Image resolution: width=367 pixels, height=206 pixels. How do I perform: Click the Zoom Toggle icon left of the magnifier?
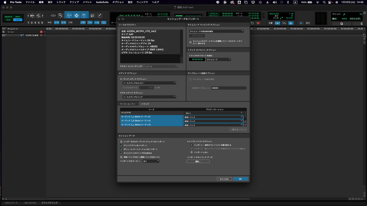pyautogui.click(x=53, y=15)
